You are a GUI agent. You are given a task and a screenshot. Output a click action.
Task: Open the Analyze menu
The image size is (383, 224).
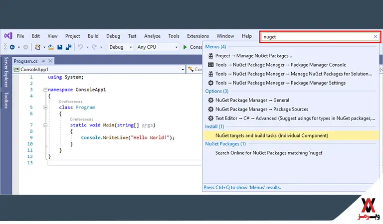152,36
